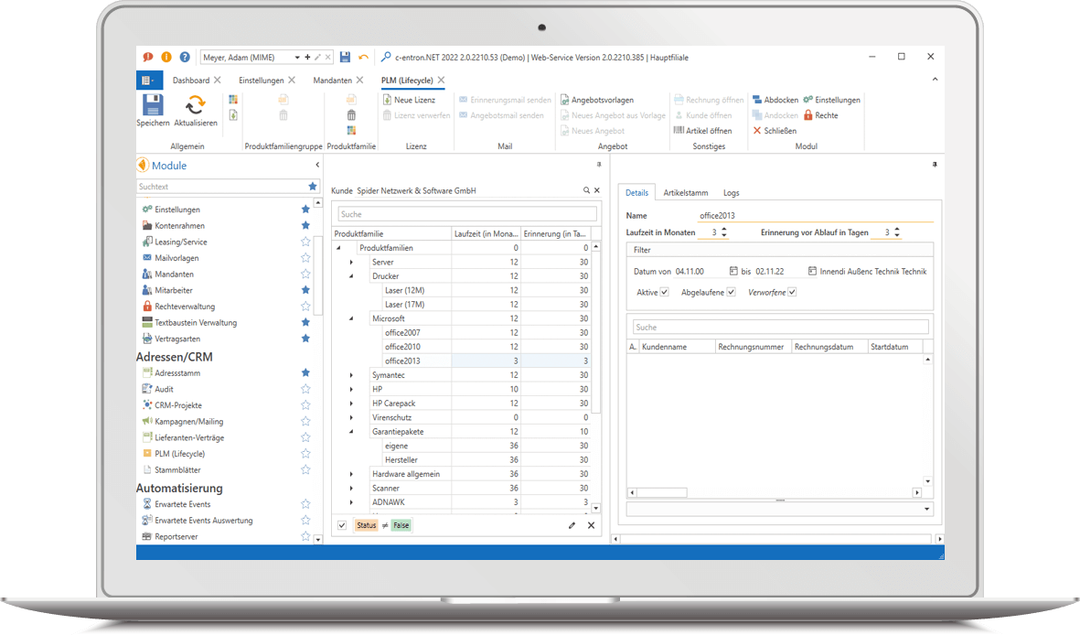The height and width of the screenshot is (635, 1080).
Task: Uncheck the Aktive checkbox
Action: pyautogui.click(x=664, y=292)
